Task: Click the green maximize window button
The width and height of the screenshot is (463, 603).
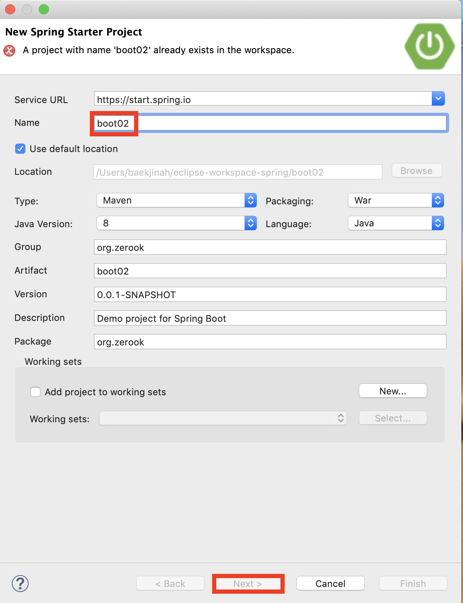Action: 44,9
